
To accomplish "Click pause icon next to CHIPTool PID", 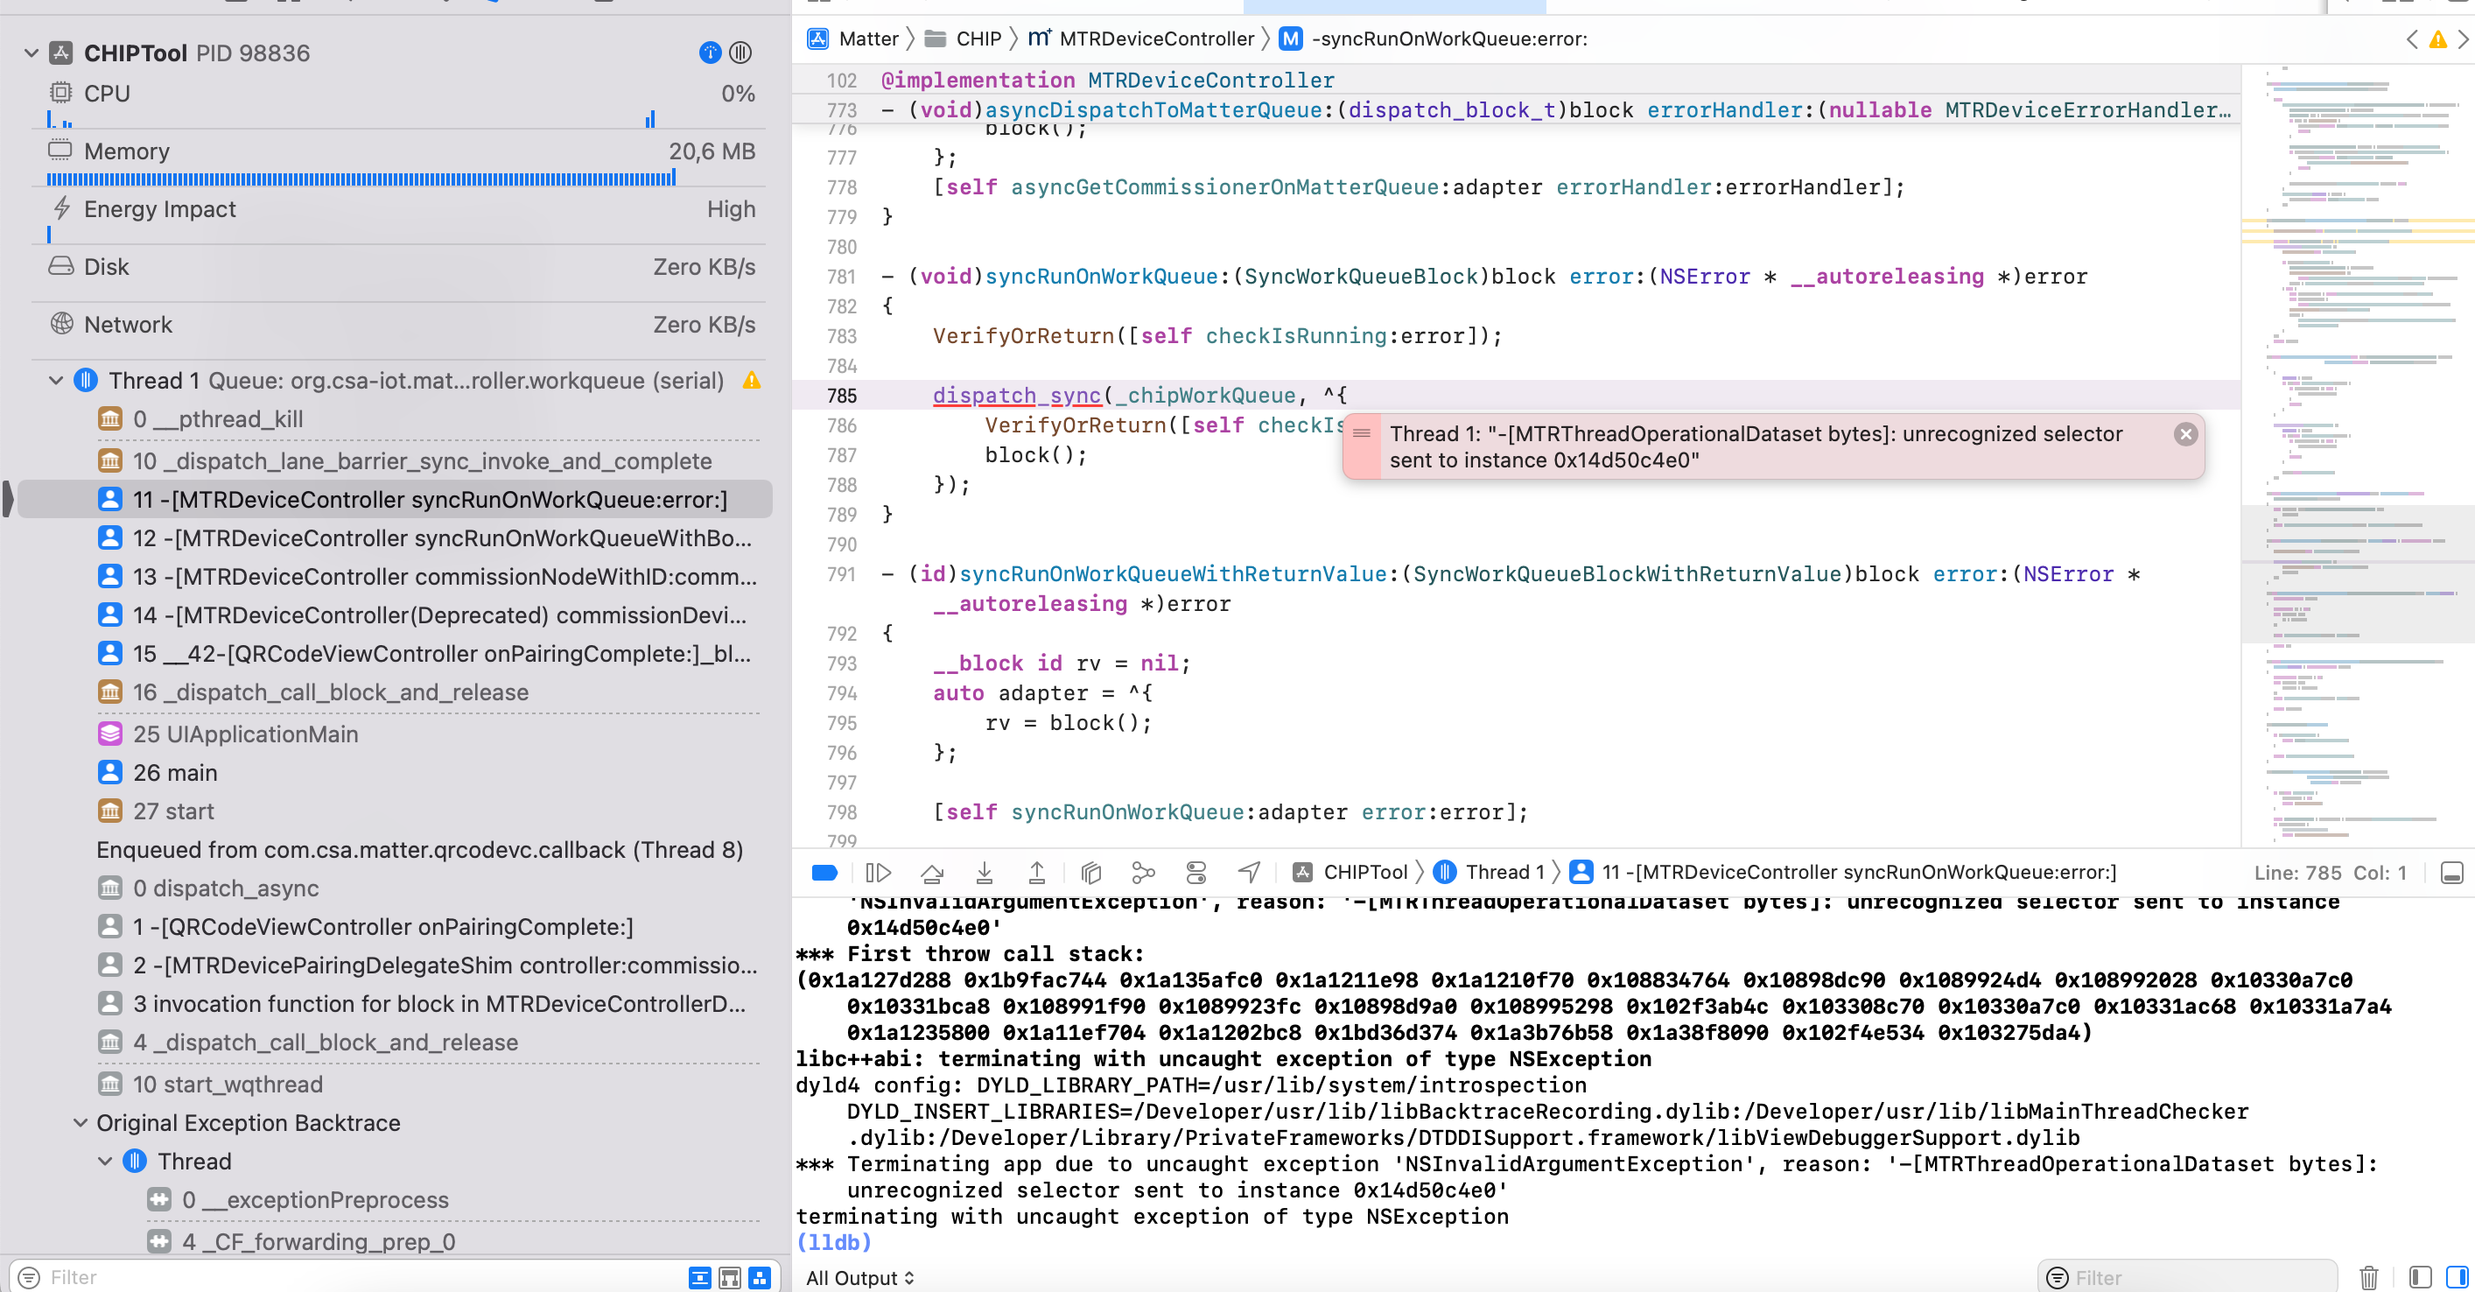I will [740, 53].
